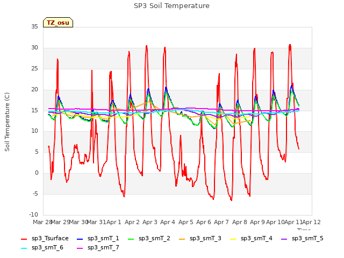
Task: Click the 0 y-axis tick label
Action: coord(37,173)
